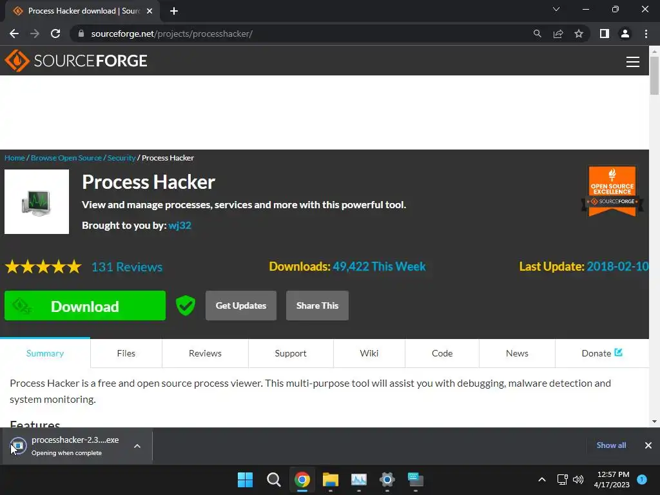Click the five-star rating
The height and width of the screenshot is (495, 660).
click(43, 266)
